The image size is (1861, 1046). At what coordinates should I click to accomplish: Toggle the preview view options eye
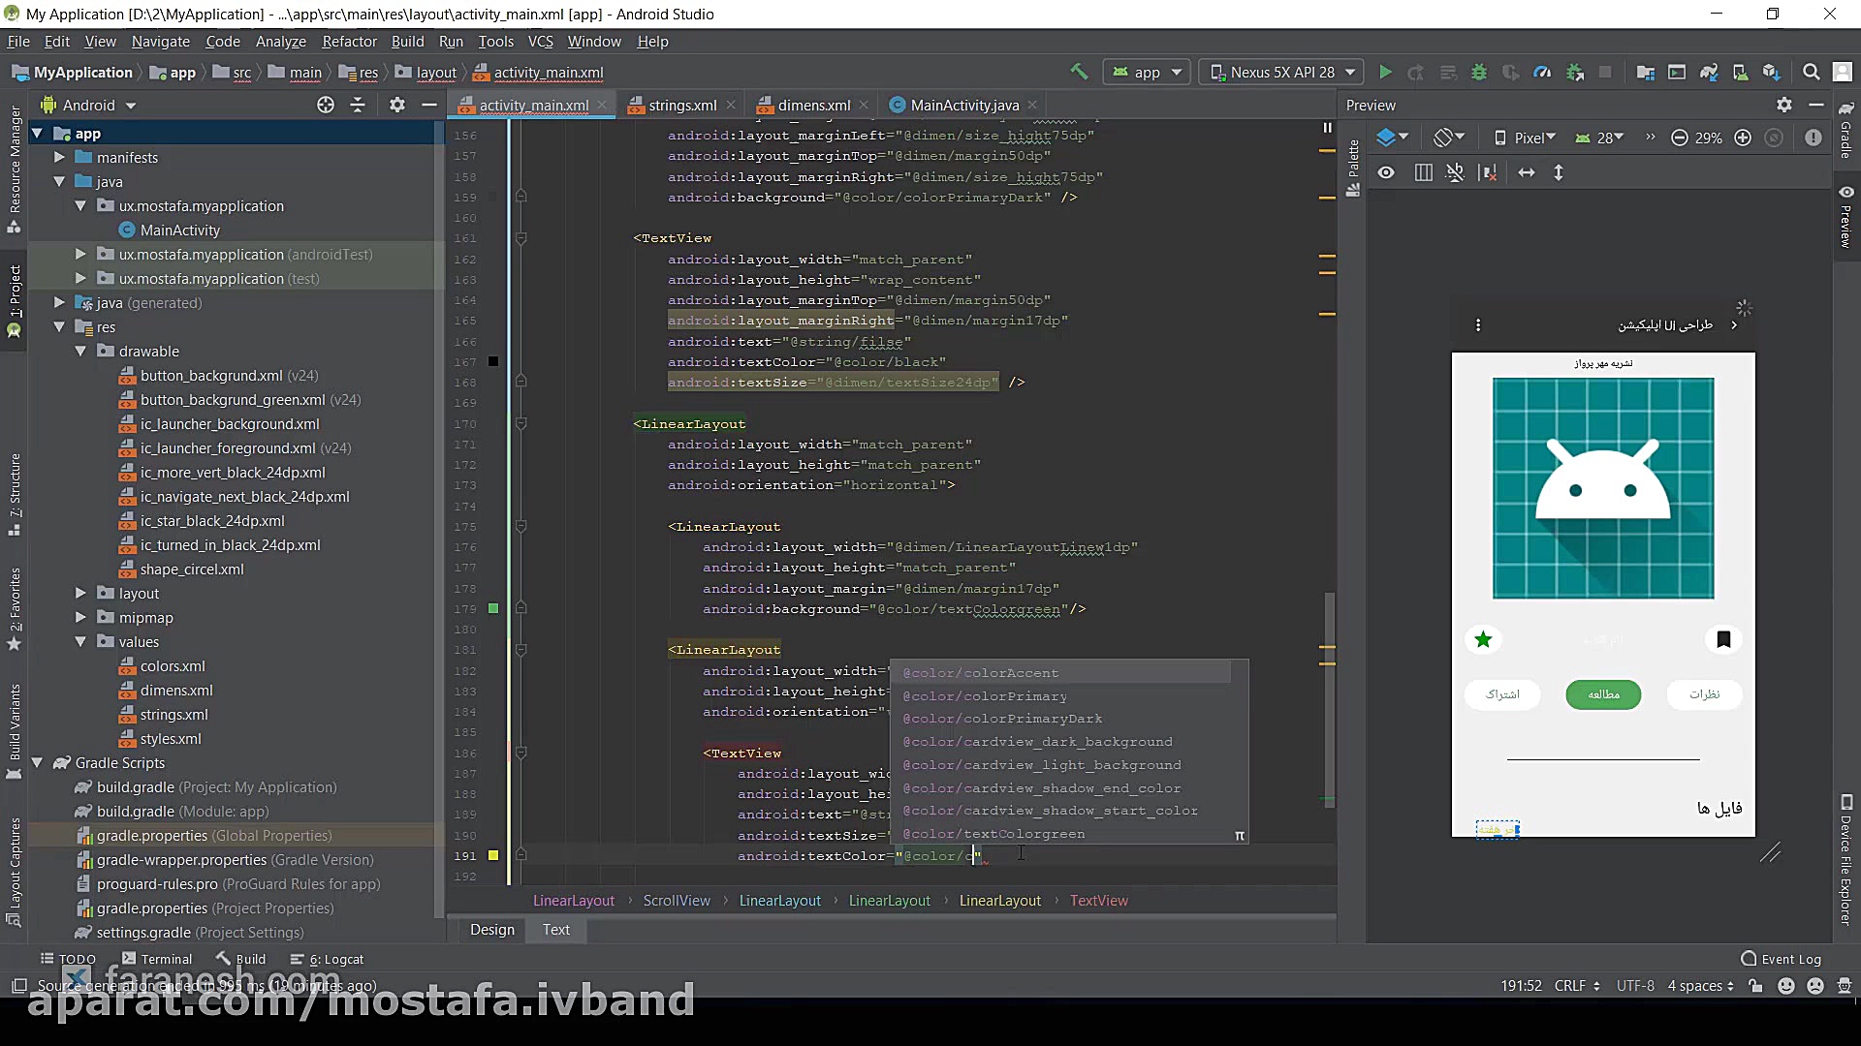tap(1386, 172)
